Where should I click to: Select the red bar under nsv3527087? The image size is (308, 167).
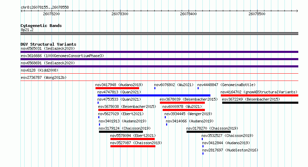pyautogui.click(x=133, y=146)
